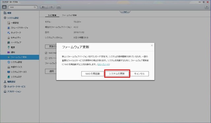Click the ストレージマネージャ icon

point(9,28)
